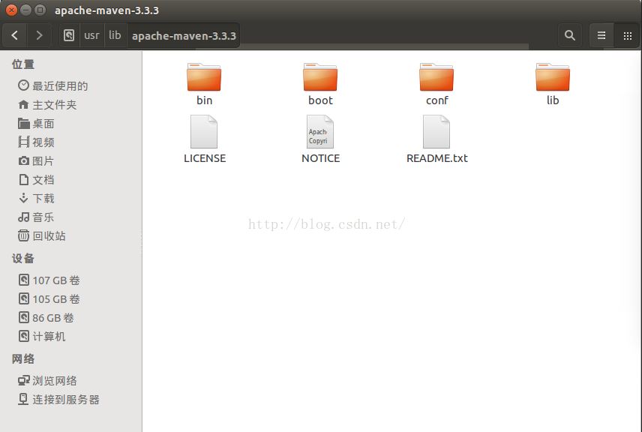This screenshot has width=642, height=432.
Task: Select the conf folder icon
Action: [436, 77]
